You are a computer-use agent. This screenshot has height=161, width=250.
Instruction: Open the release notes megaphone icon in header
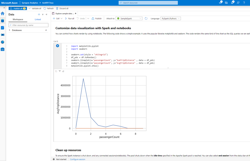pyautogui.click(x=220, y=2)
